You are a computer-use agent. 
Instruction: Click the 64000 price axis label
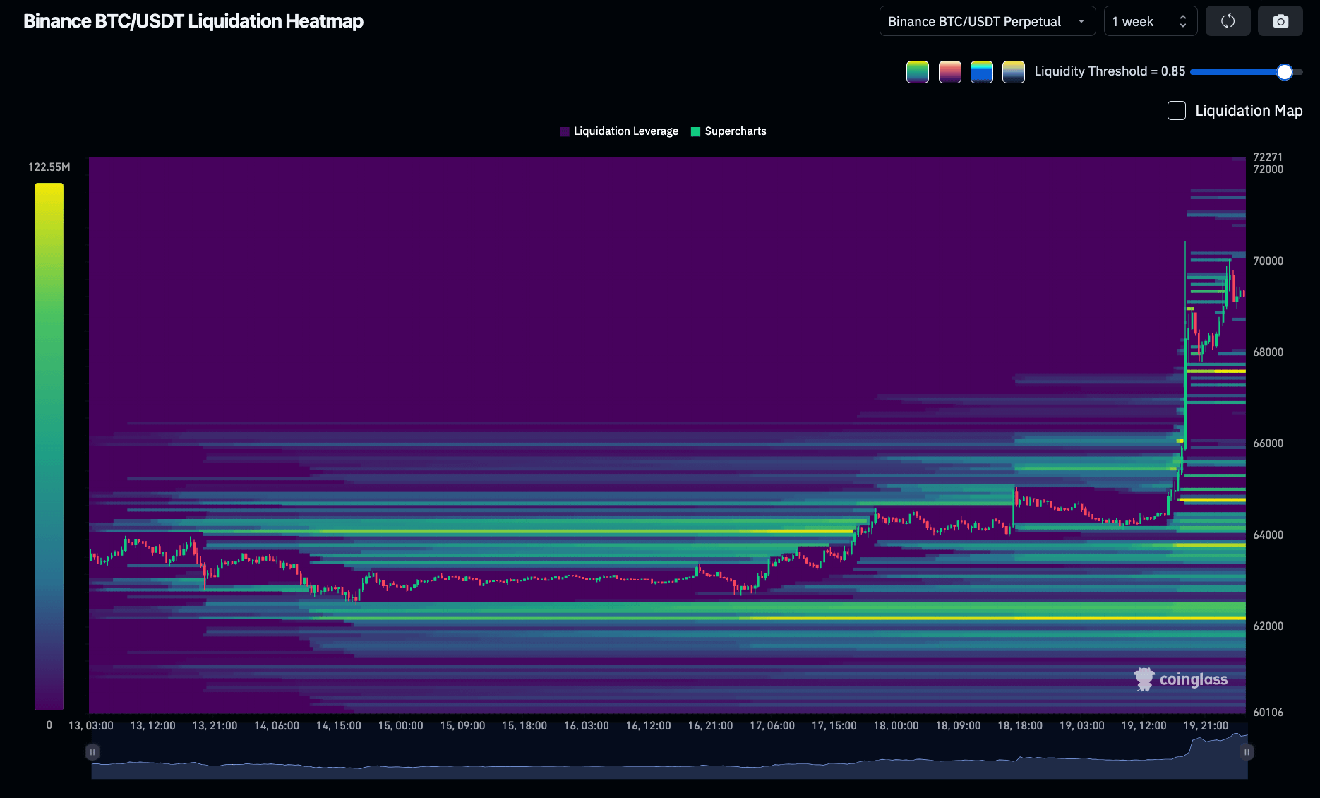[x=1268, y=535]
